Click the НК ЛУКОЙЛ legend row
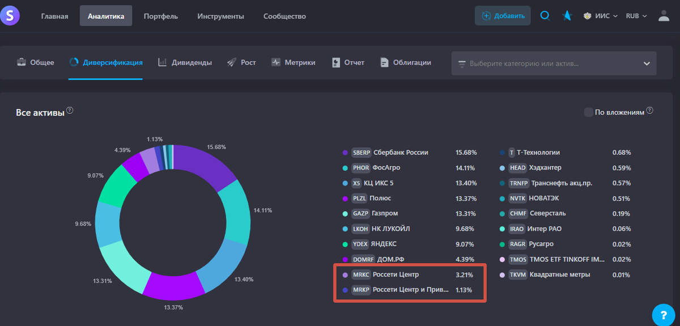This screenshot has width=680, height=326. [410, 229]
